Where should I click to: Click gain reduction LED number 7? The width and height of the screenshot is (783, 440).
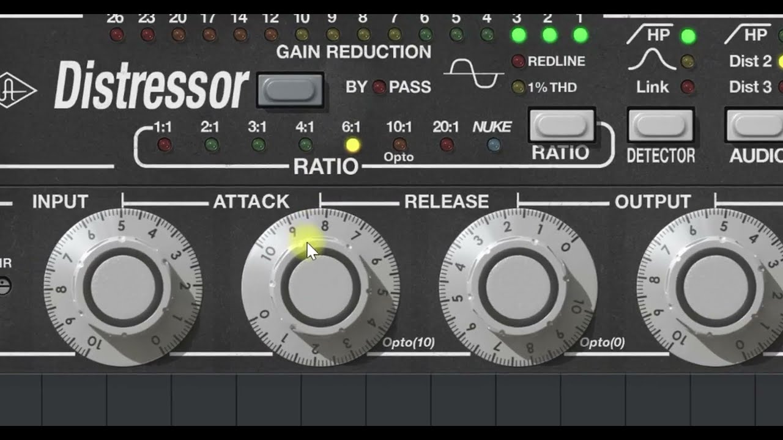(395, 35)
